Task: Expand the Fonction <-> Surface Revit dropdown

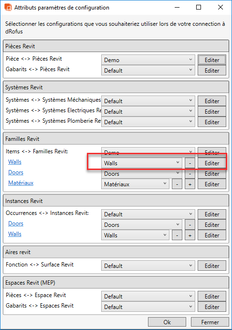Action: click(x=148, y=266)
